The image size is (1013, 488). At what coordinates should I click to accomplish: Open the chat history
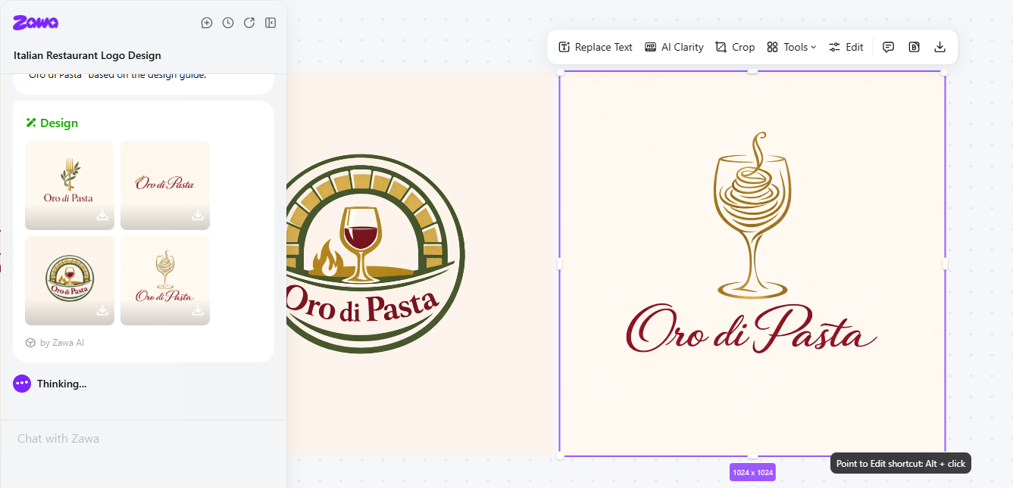[228, 23]
